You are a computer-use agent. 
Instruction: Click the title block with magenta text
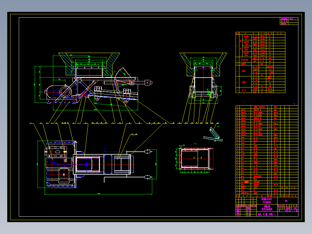coord(267,206)
